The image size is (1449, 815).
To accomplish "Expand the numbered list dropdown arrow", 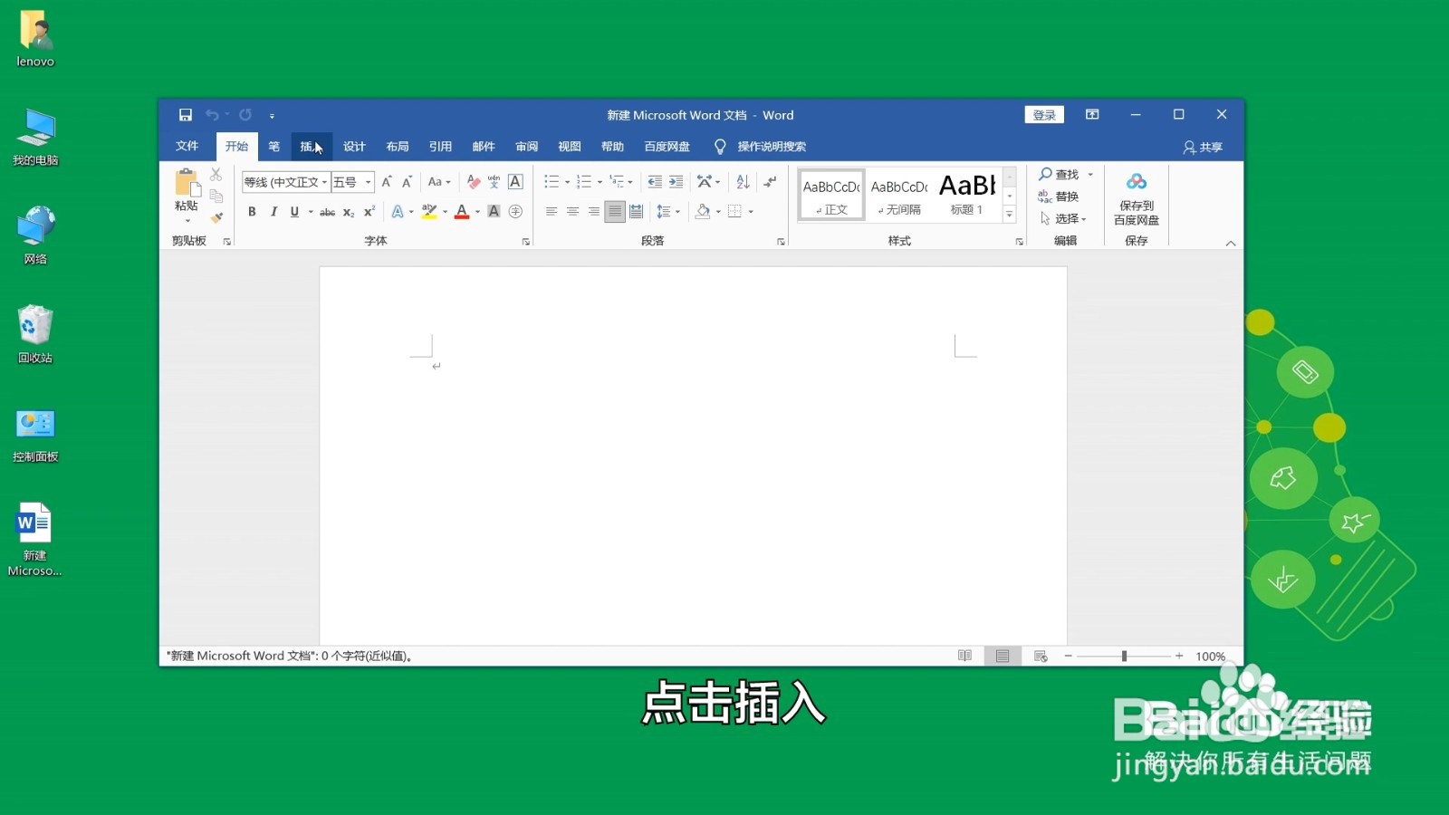I will click(600, 182).
